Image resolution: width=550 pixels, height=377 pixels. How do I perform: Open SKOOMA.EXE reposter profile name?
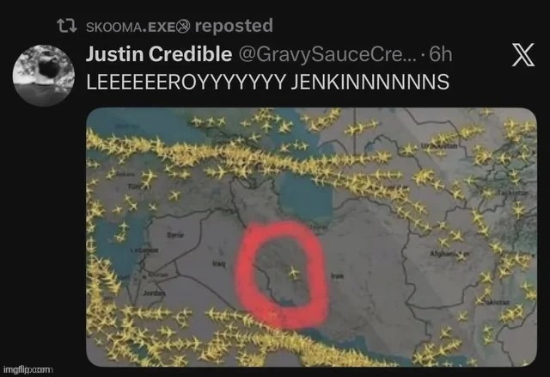point(130,27)
